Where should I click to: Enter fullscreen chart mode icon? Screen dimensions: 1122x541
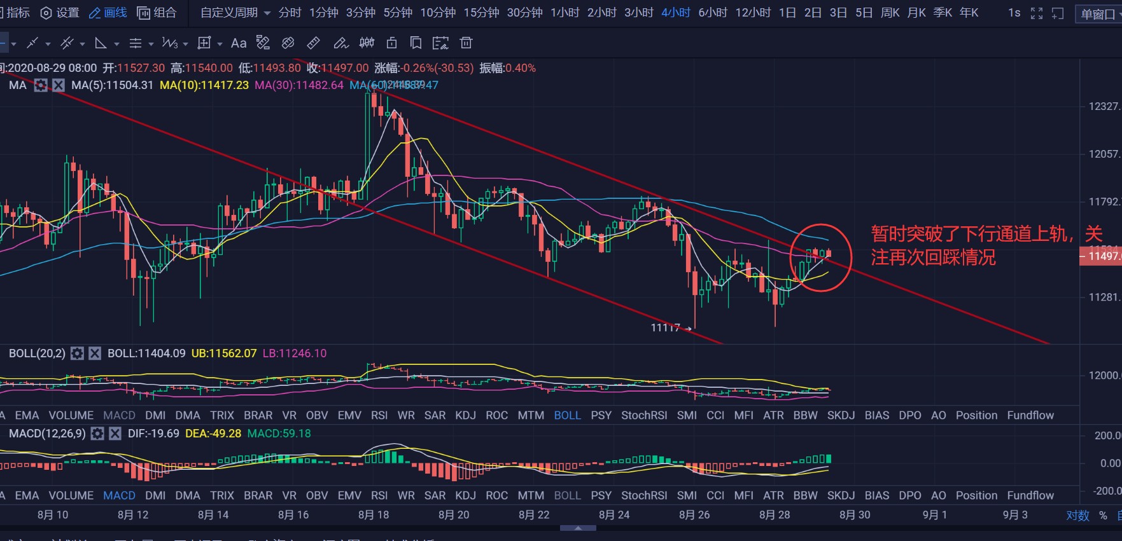pos(1037,13)
